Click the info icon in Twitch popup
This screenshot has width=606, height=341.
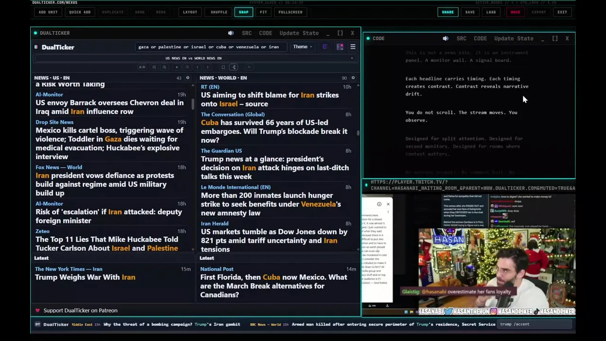click(x=379, y=204)
